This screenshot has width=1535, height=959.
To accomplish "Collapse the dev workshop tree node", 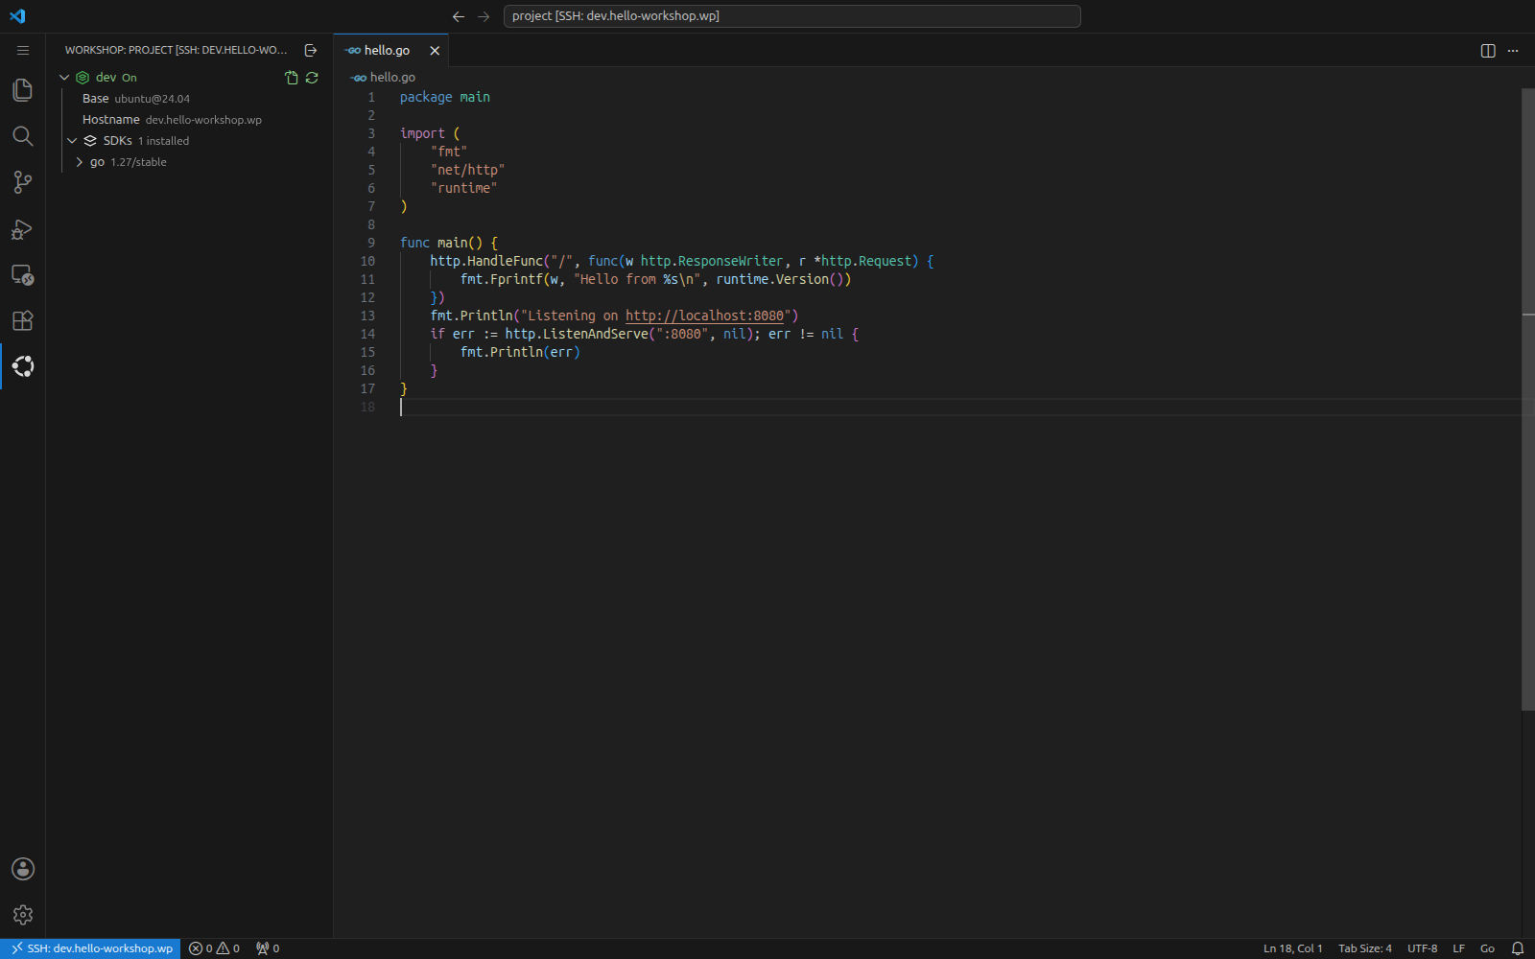I will (x=64, y=78).
